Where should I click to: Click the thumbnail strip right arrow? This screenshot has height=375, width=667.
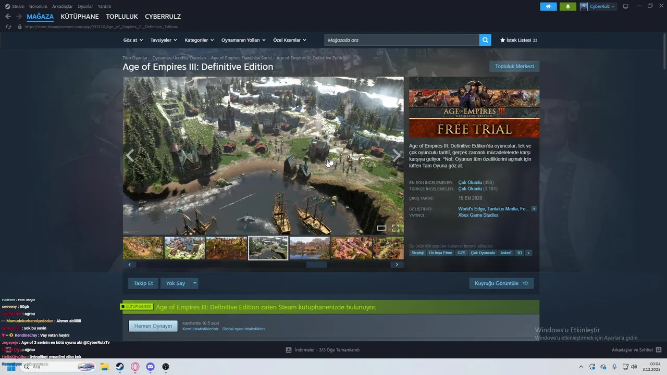pyautogui.click(x=397, y=265)
